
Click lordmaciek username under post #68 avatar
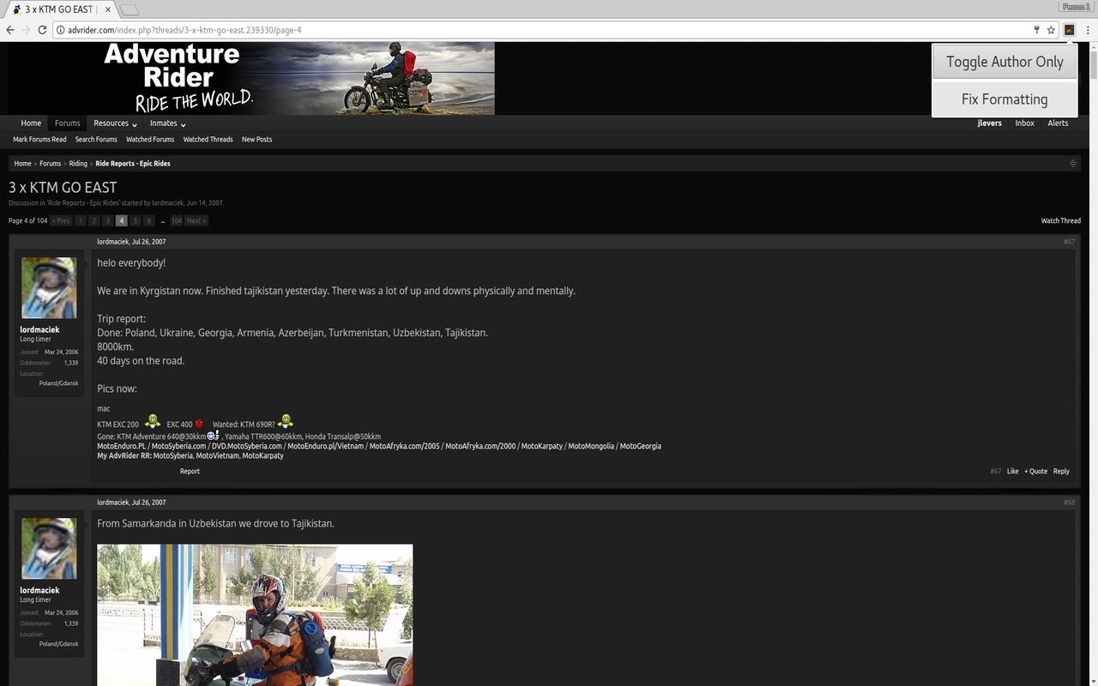(x=39, y=591)
